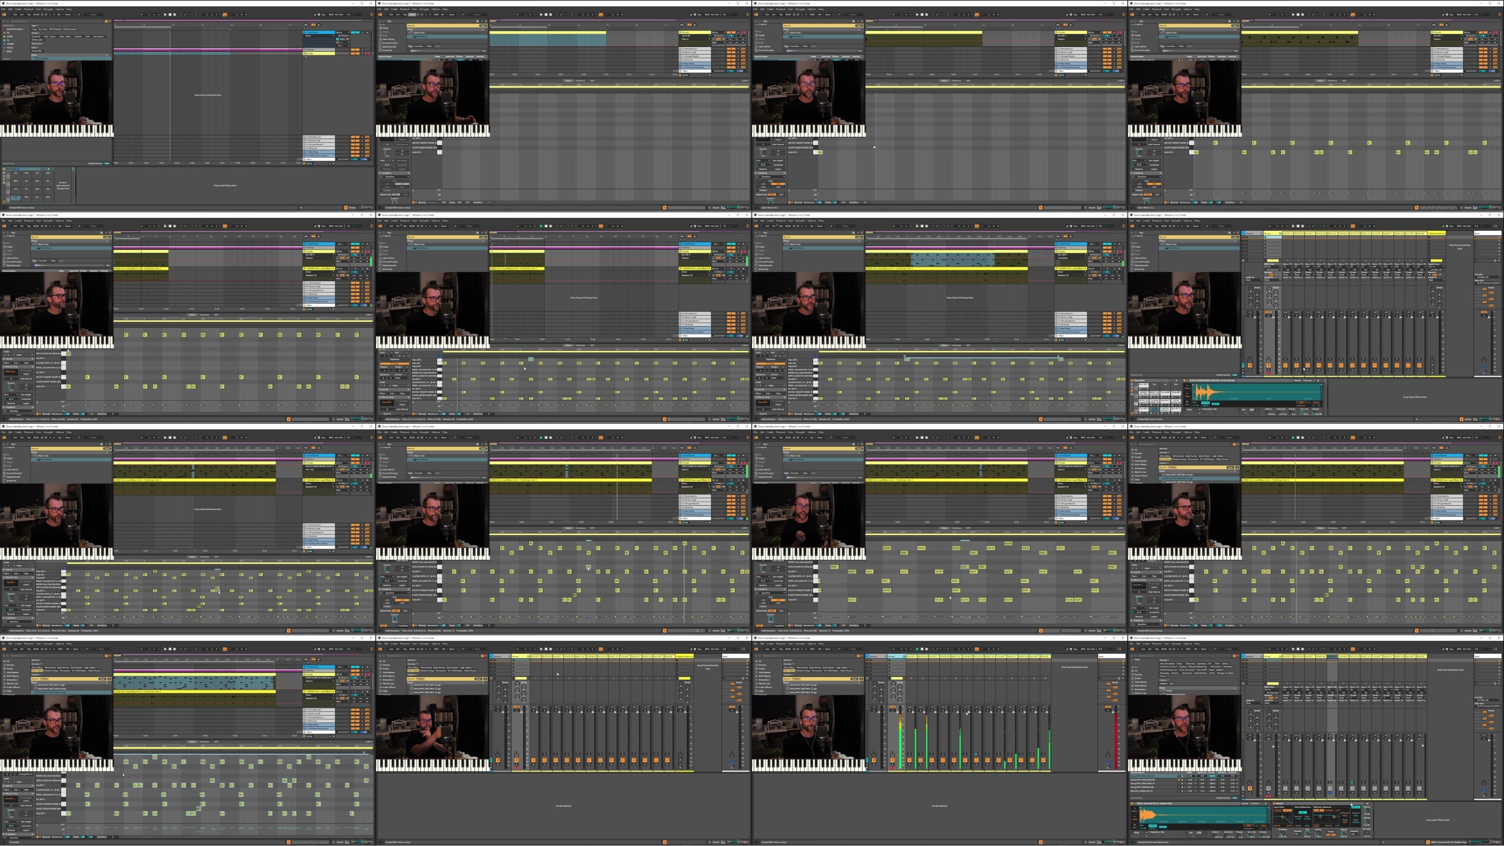Open hot-swap for the Reverb device

click(x=1364, y=804)
